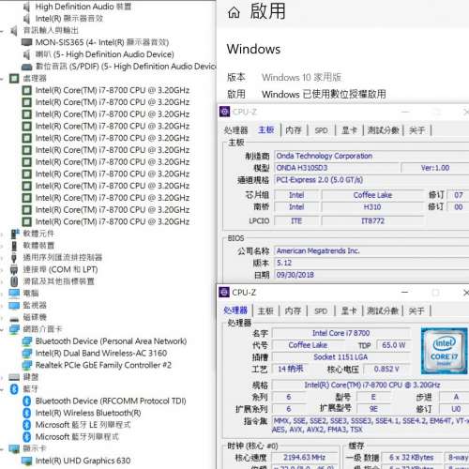Image resolution: width=469 pixels, height=469 pixels.
Task: Select Intel(R) Dual Band Wireless-AC 3160 entry
Action: point(101,353)
